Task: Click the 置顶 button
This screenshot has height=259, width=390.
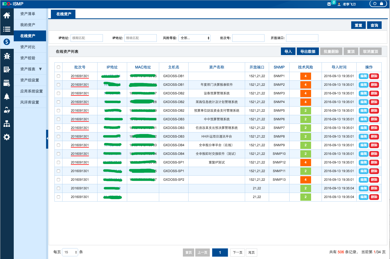Action: point(351,52)
